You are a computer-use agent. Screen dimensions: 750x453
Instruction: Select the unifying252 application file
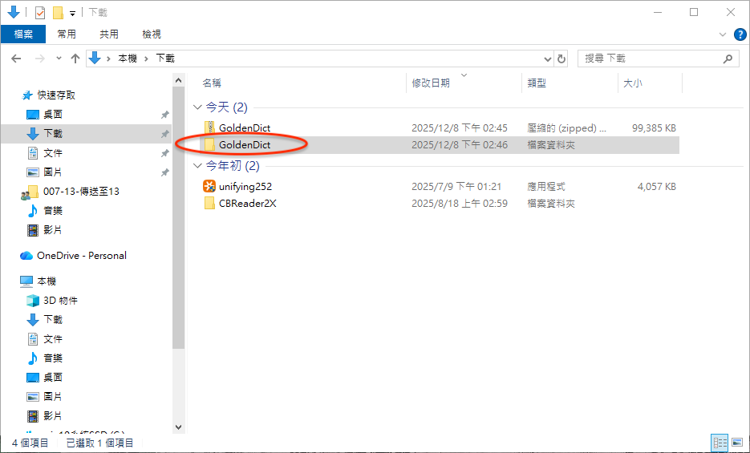pos(245,186)
